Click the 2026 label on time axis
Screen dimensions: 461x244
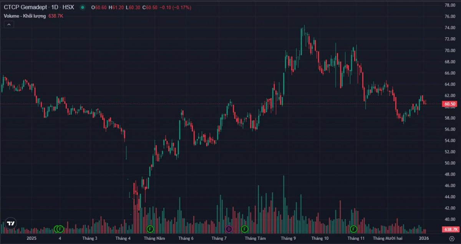[425, 239]
